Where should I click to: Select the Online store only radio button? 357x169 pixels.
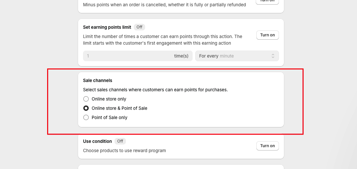[x=86, y=99]
